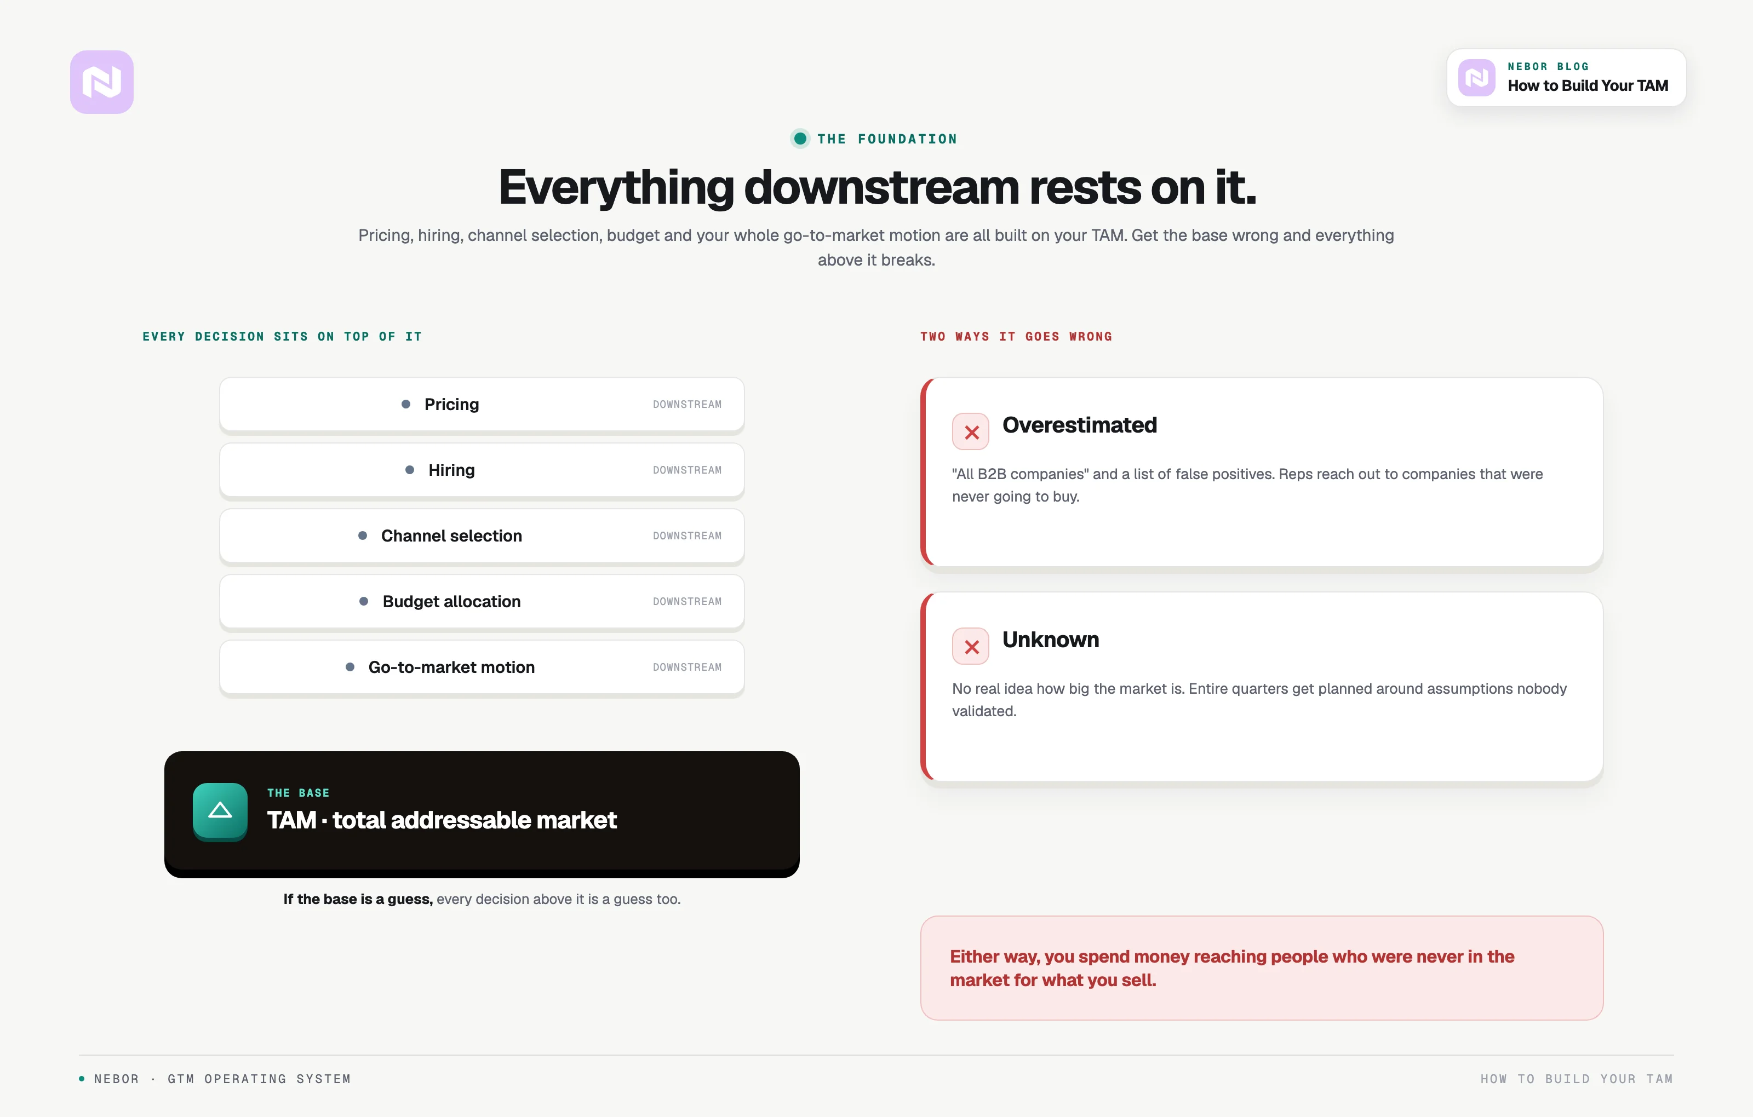Screen dimensions: 1753x1117
Task: Click the bullet dot beside Budget allocation
Action: click(x=364, y=601)
